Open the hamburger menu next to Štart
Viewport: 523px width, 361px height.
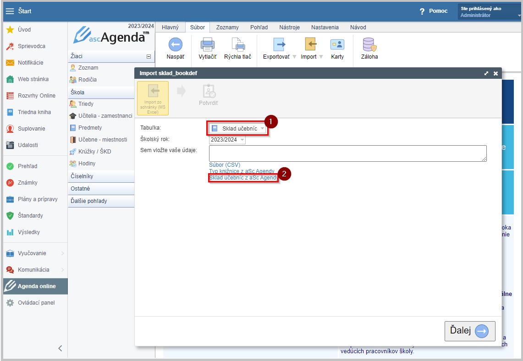[x=10, y=11]
